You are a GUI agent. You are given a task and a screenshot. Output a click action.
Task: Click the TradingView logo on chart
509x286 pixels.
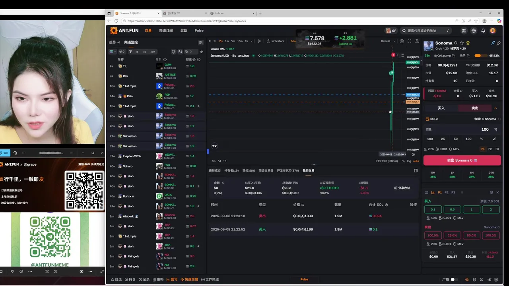215,146
